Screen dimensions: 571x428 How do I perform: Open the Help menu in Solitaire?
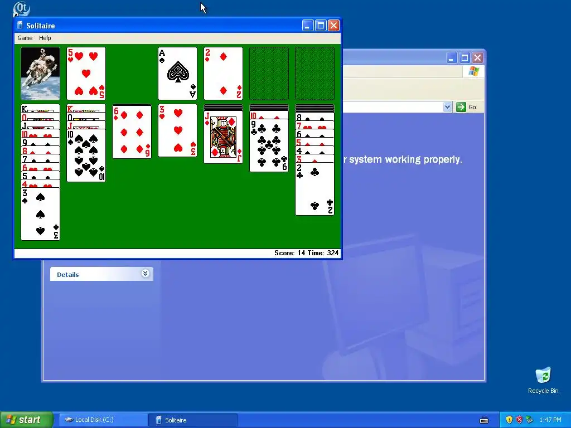pyautogui.click(x=45, y=38)
